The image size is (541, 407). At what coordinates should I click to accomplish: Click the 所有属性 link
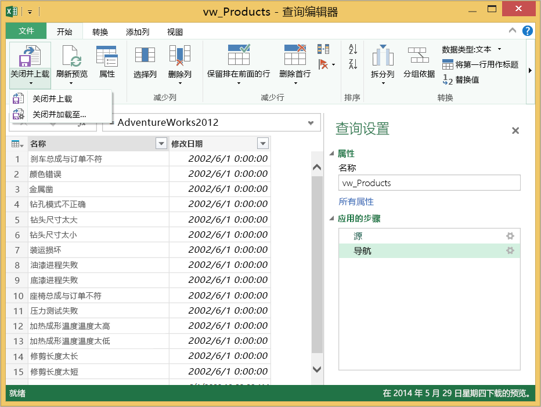click(x=356, y=202)
